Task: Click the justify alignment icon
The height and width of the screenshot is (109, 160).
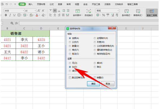Action: pyautogui.click(x=63, y=15)
